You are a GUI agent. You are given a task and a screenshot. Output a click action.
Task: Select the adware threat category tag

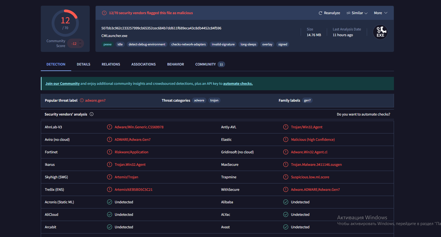point(199,101)
